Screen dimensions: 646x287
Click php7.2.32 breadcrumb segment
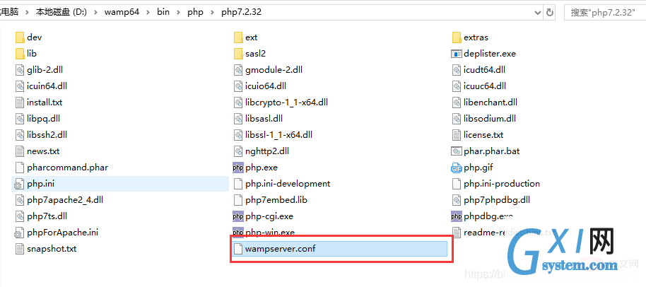click(242, 12)
